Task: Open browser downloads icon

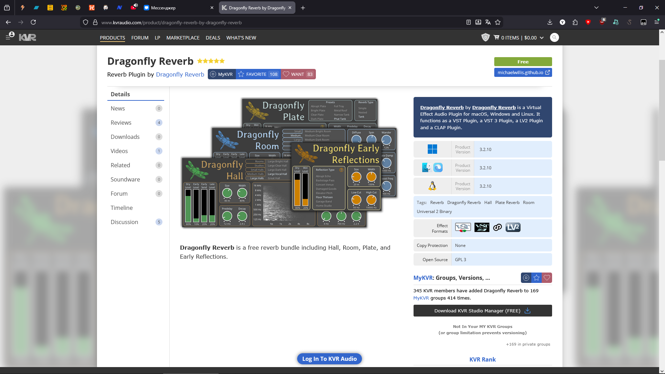Action: point(550,22)
